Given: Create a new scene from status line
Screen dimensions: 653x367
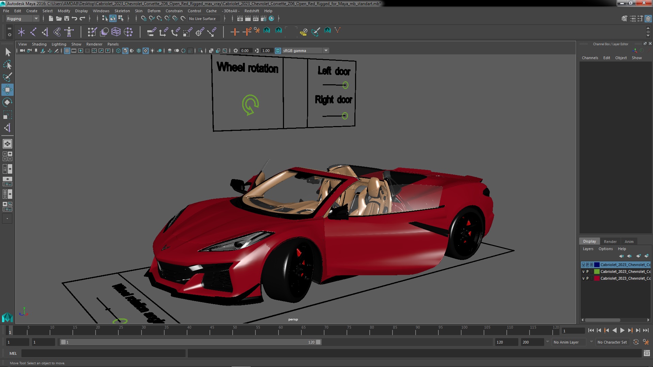Looking at the screenshot, I should point(51,18).
